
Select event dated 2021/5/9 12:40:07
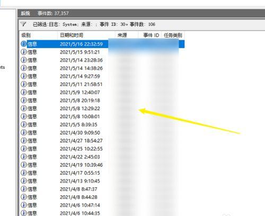(102, 92)
